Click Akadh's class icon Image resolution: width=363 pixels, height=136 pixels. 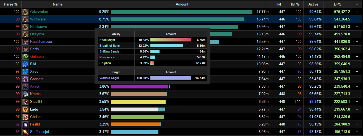click(x=26, y=87)
